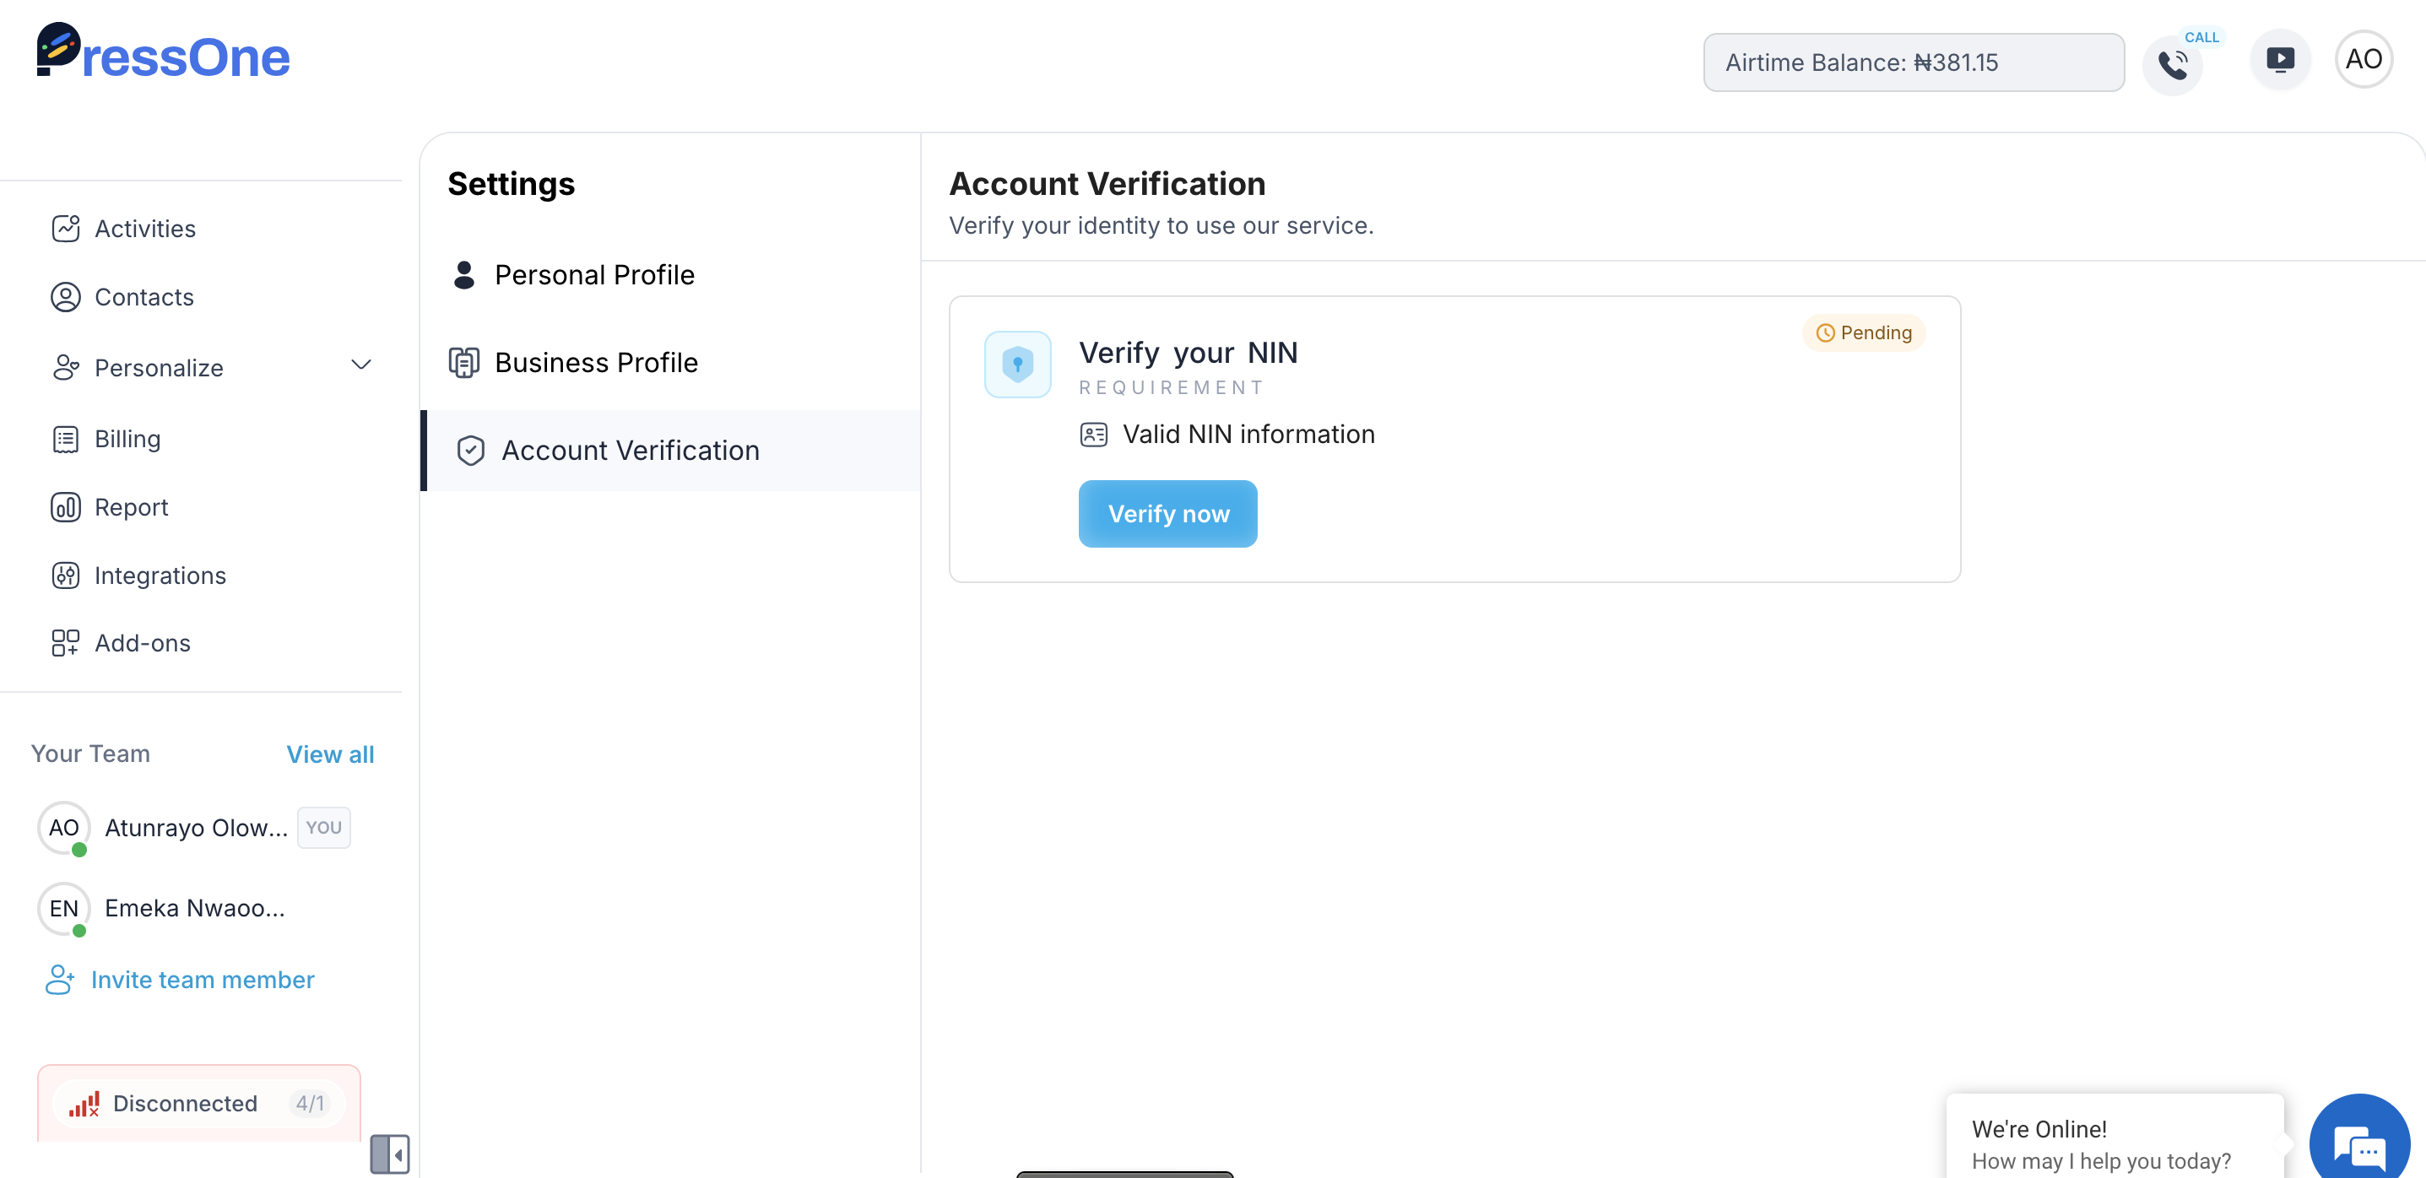Click the Airtime Balance field
2426x1178 pixels.
tap(1913, 63)
